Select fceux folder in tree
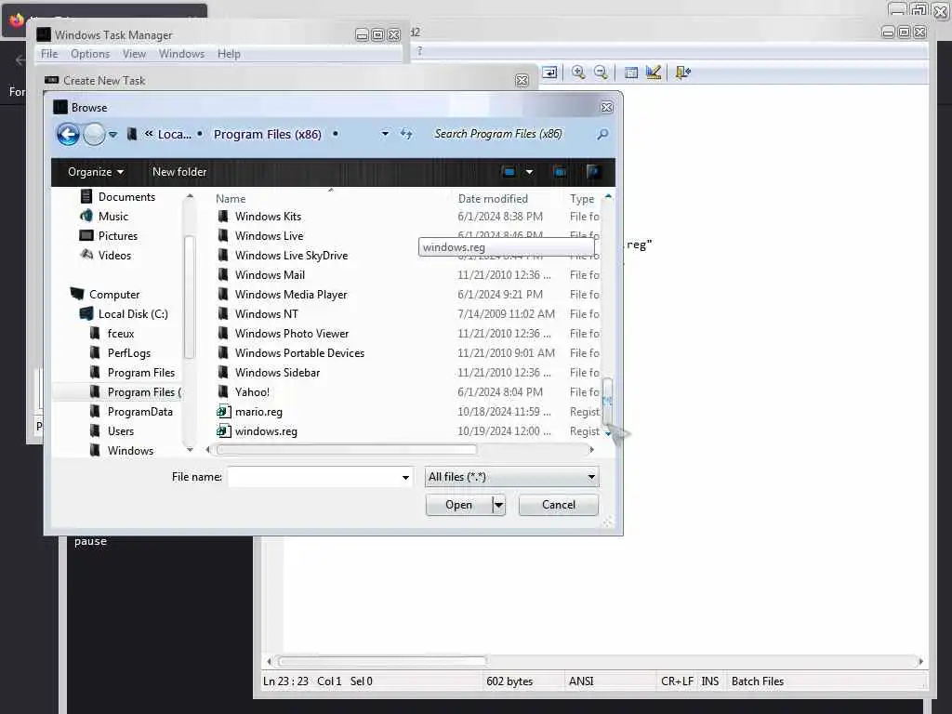 [121, 334]
